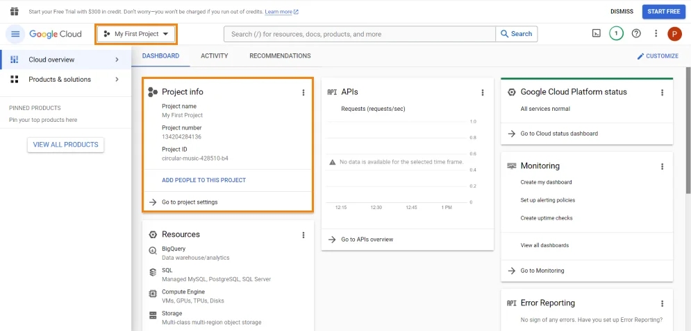Click arrow icon next to project settings
Image resolution: width=691 pixels, height=331 pixels.
(153, 202)
